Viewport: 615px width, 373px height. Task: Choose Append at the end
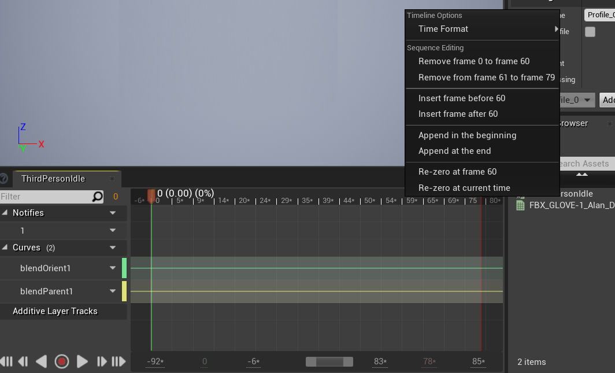pos(482,150)
